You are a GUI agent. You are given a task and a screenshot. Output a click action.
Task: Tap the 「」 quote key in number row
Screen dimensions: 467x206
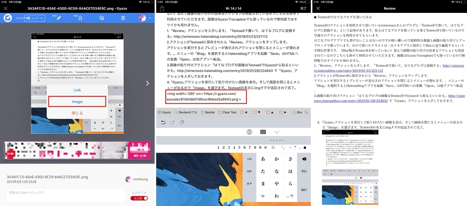(284, 148)
